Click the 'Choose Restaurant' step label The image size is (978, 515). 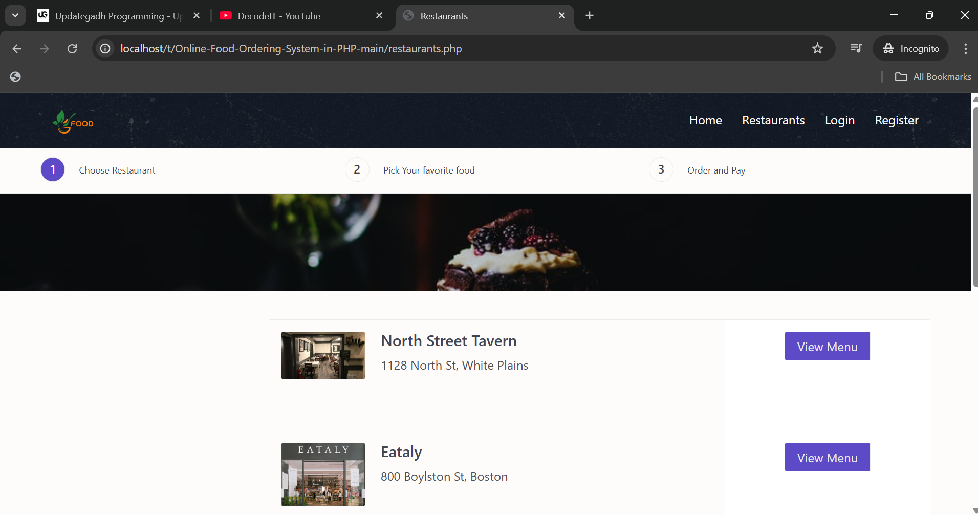(x=117, y=170)
